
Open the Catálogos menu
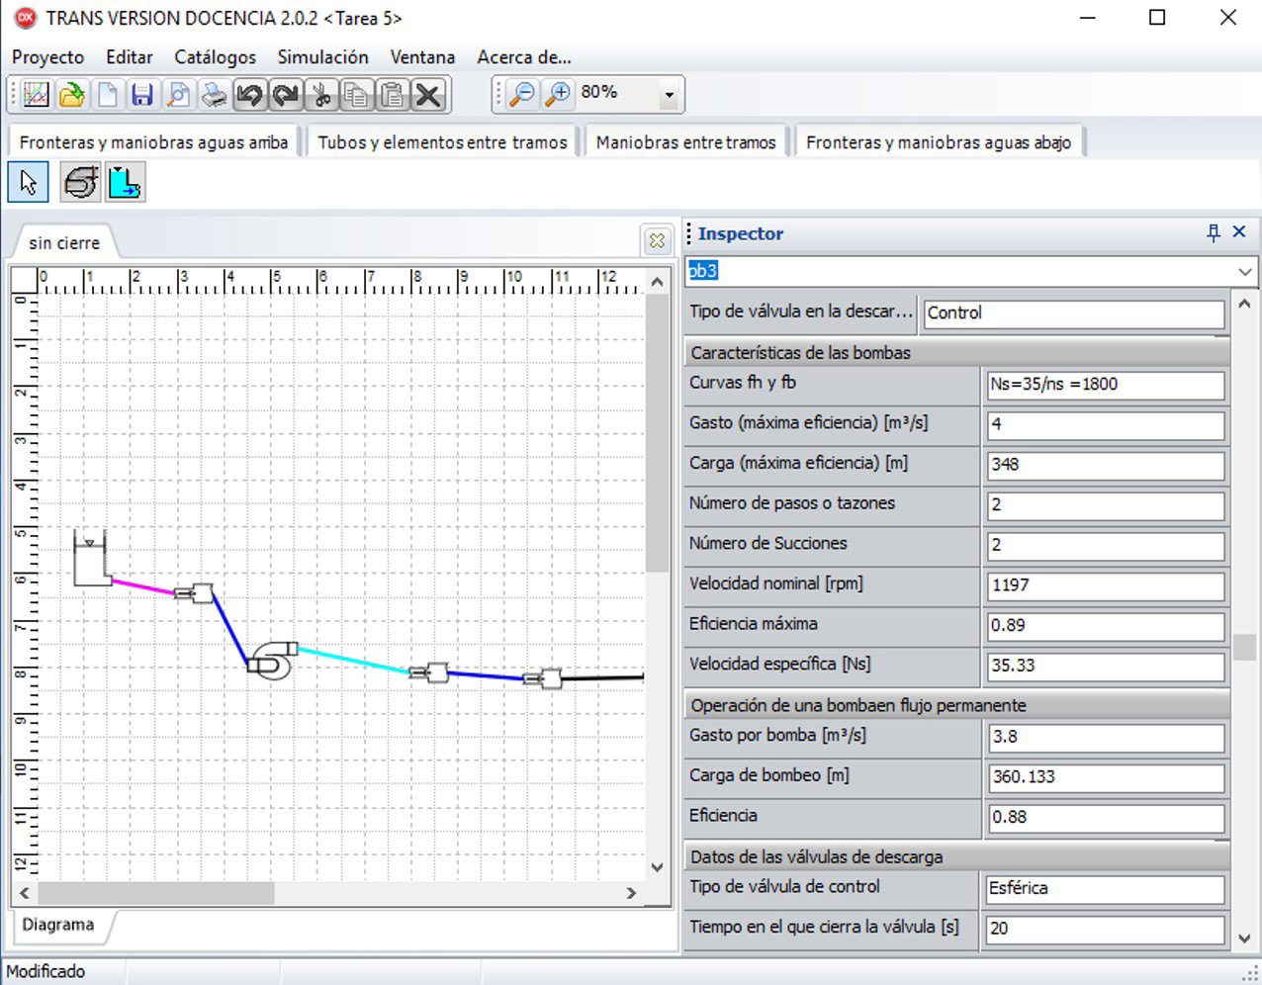[x=215, y=57]
